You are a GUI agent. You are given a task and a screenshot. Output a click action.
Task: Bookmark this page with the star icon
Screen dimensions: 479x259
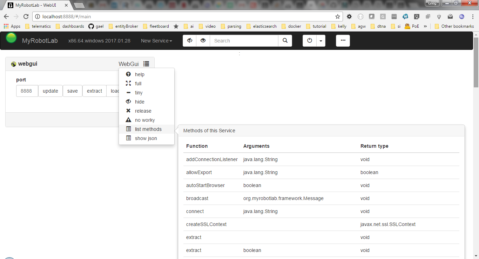click(x=338, y=16)
